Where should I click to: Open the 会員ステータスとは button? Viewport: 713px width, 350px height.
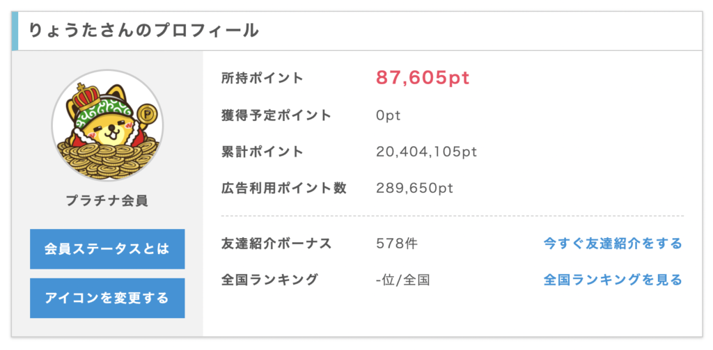[107, 249]
